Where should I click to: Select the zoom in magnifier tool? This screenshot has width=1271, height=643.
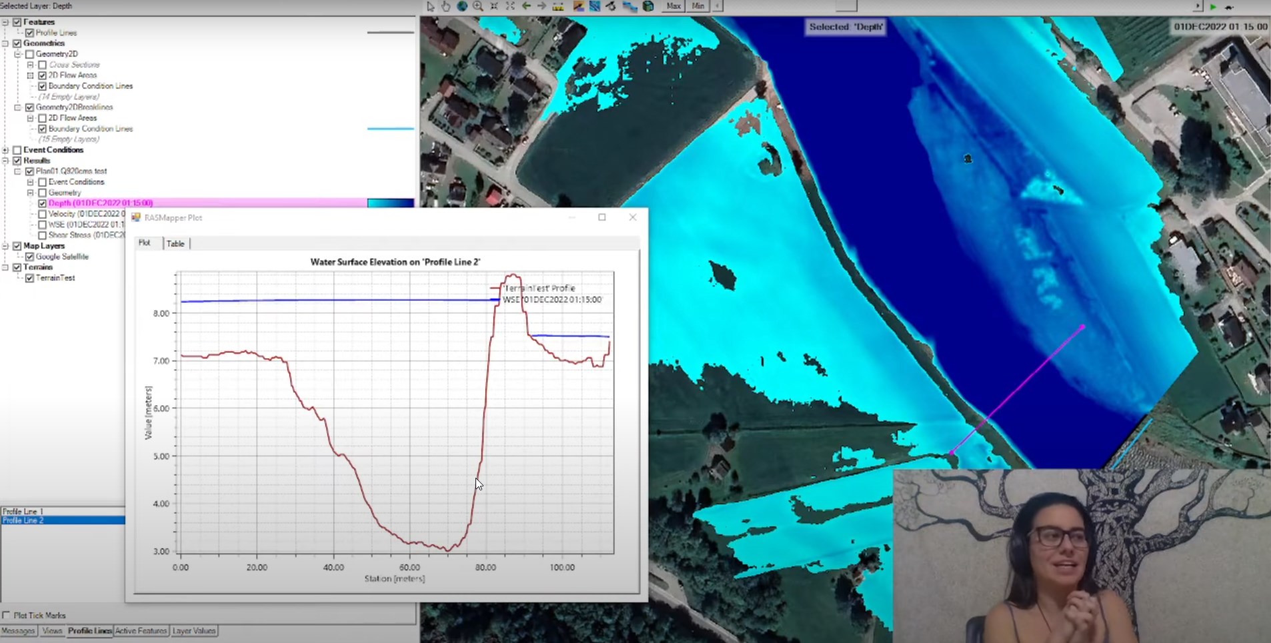(x=478, y=6)
